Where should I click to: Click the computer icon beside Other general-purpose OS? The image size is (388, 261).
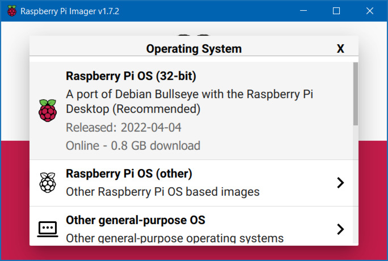(x=48, y=229)
